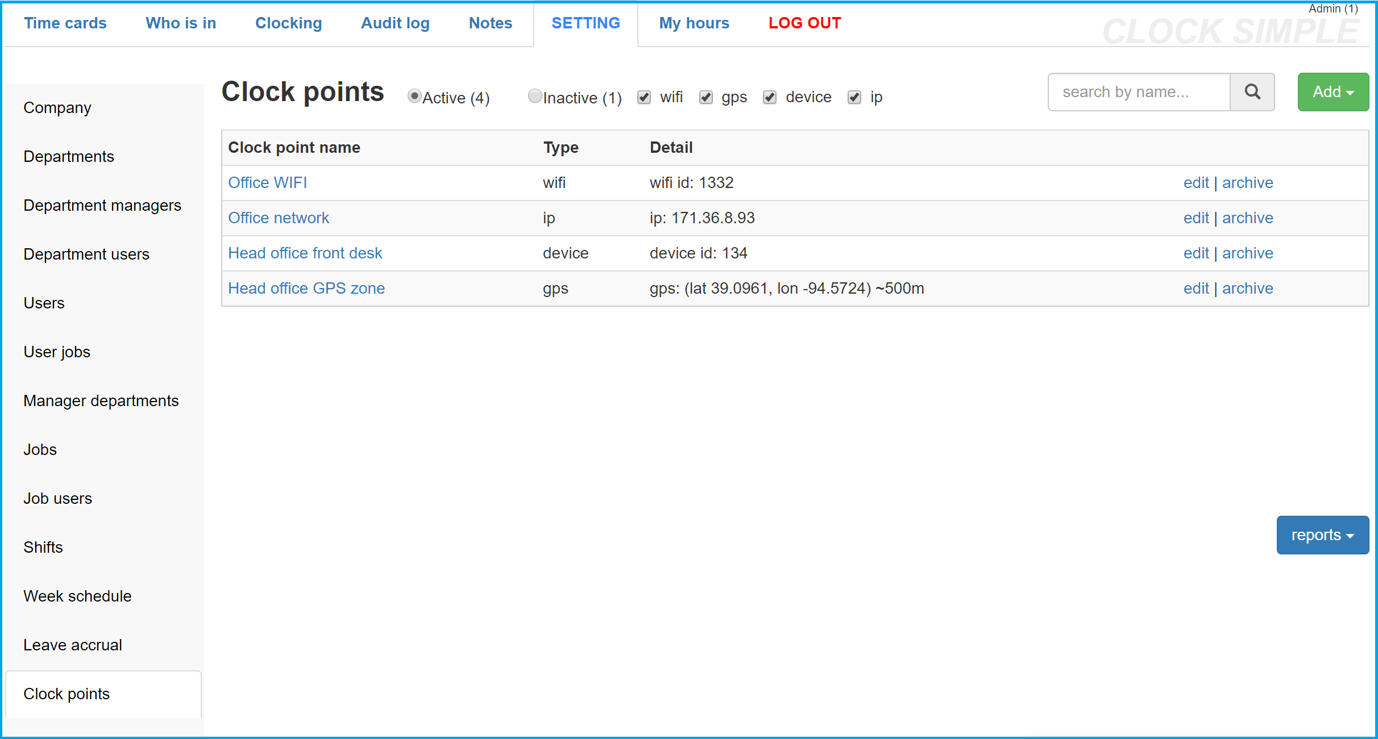
Task: Uncheck the gps filter checkbox
Action: click(x=705, y=97)
